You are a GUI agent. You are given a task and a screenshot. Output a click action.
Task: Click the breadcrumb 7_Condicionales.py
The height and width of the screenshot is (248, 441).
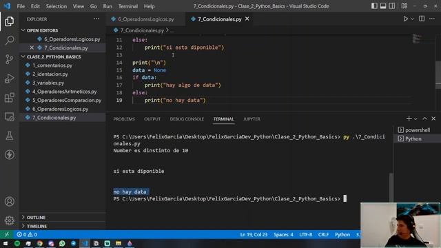click(x=142, y=30)
